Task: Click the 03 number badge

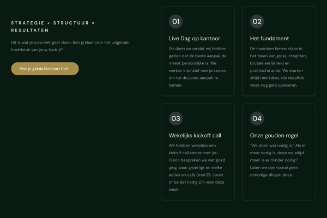Action: (175, 118)
